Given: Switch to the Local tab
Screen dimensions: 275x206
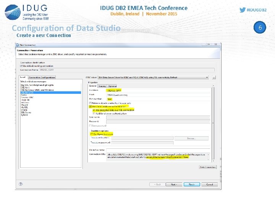Looking at the screenshot, I should [23, 77].
